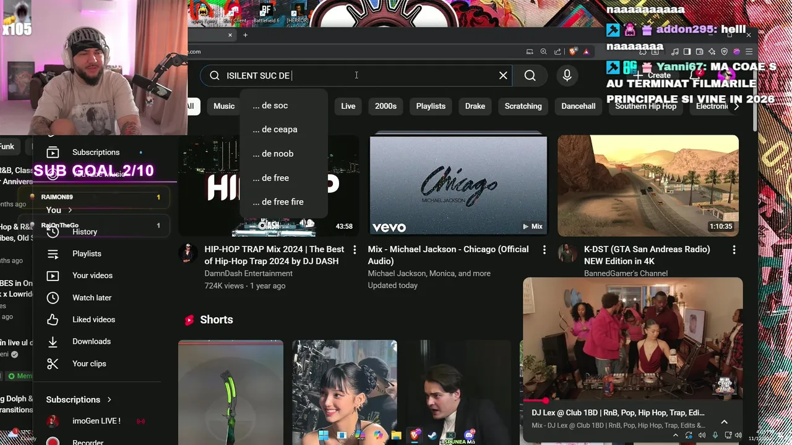Screen dimensions: 792x445
Task: Choose the '... de soc' search suggestion
Action: coord(283,106)
